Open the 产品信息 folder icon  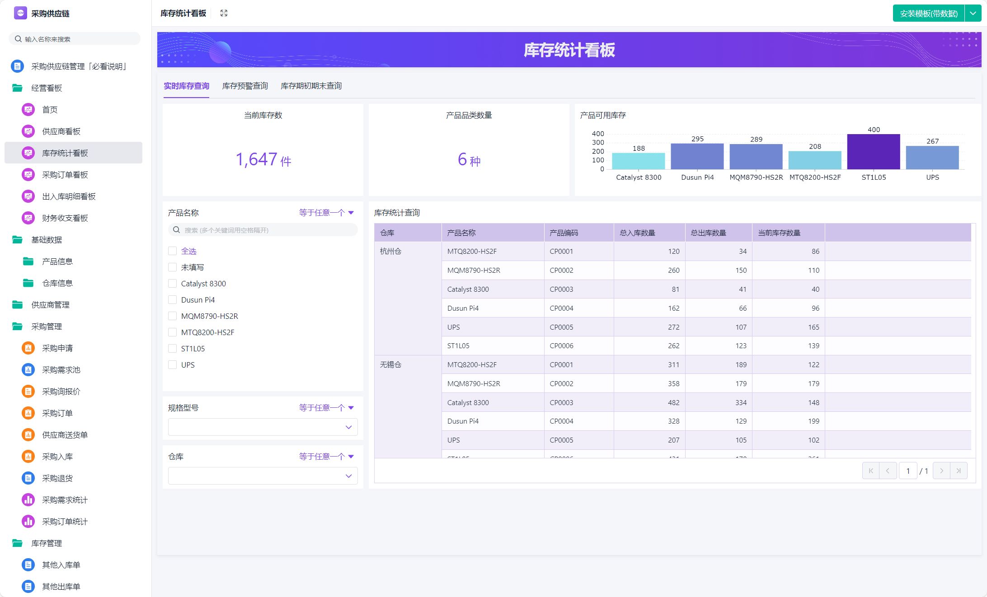[x=28, y=261]
